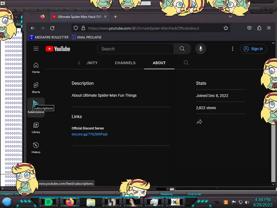Open Firefox from the taskbar
277x208 pixels.
pos(70,202)
